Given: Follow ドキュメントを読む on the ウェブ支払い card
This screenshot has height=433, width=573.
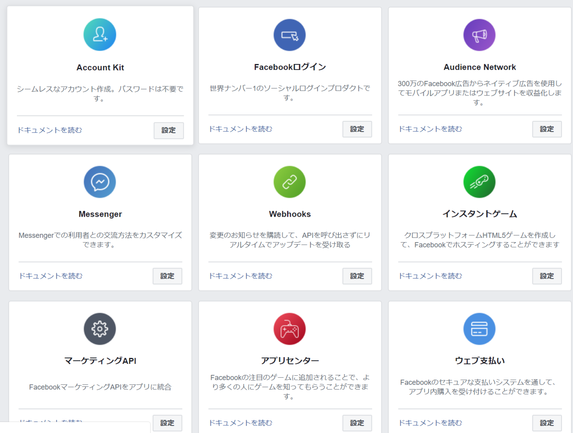Looking at the screenshot, I should [x=431, y=423].
